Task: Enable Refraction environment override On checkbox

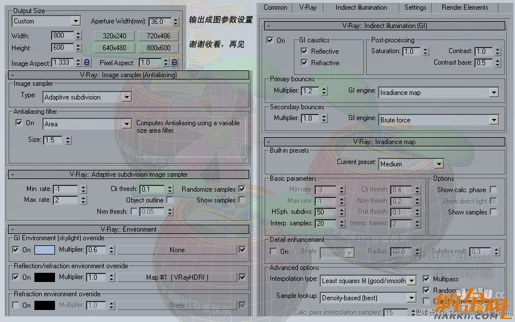Action: 15,305
